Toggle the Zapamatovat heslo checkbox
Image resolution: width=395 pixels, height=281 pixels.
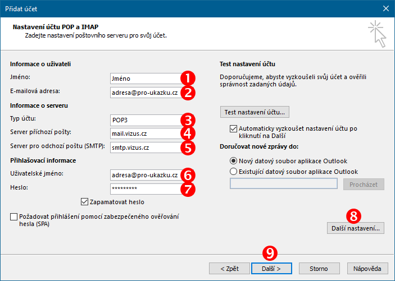84,202
